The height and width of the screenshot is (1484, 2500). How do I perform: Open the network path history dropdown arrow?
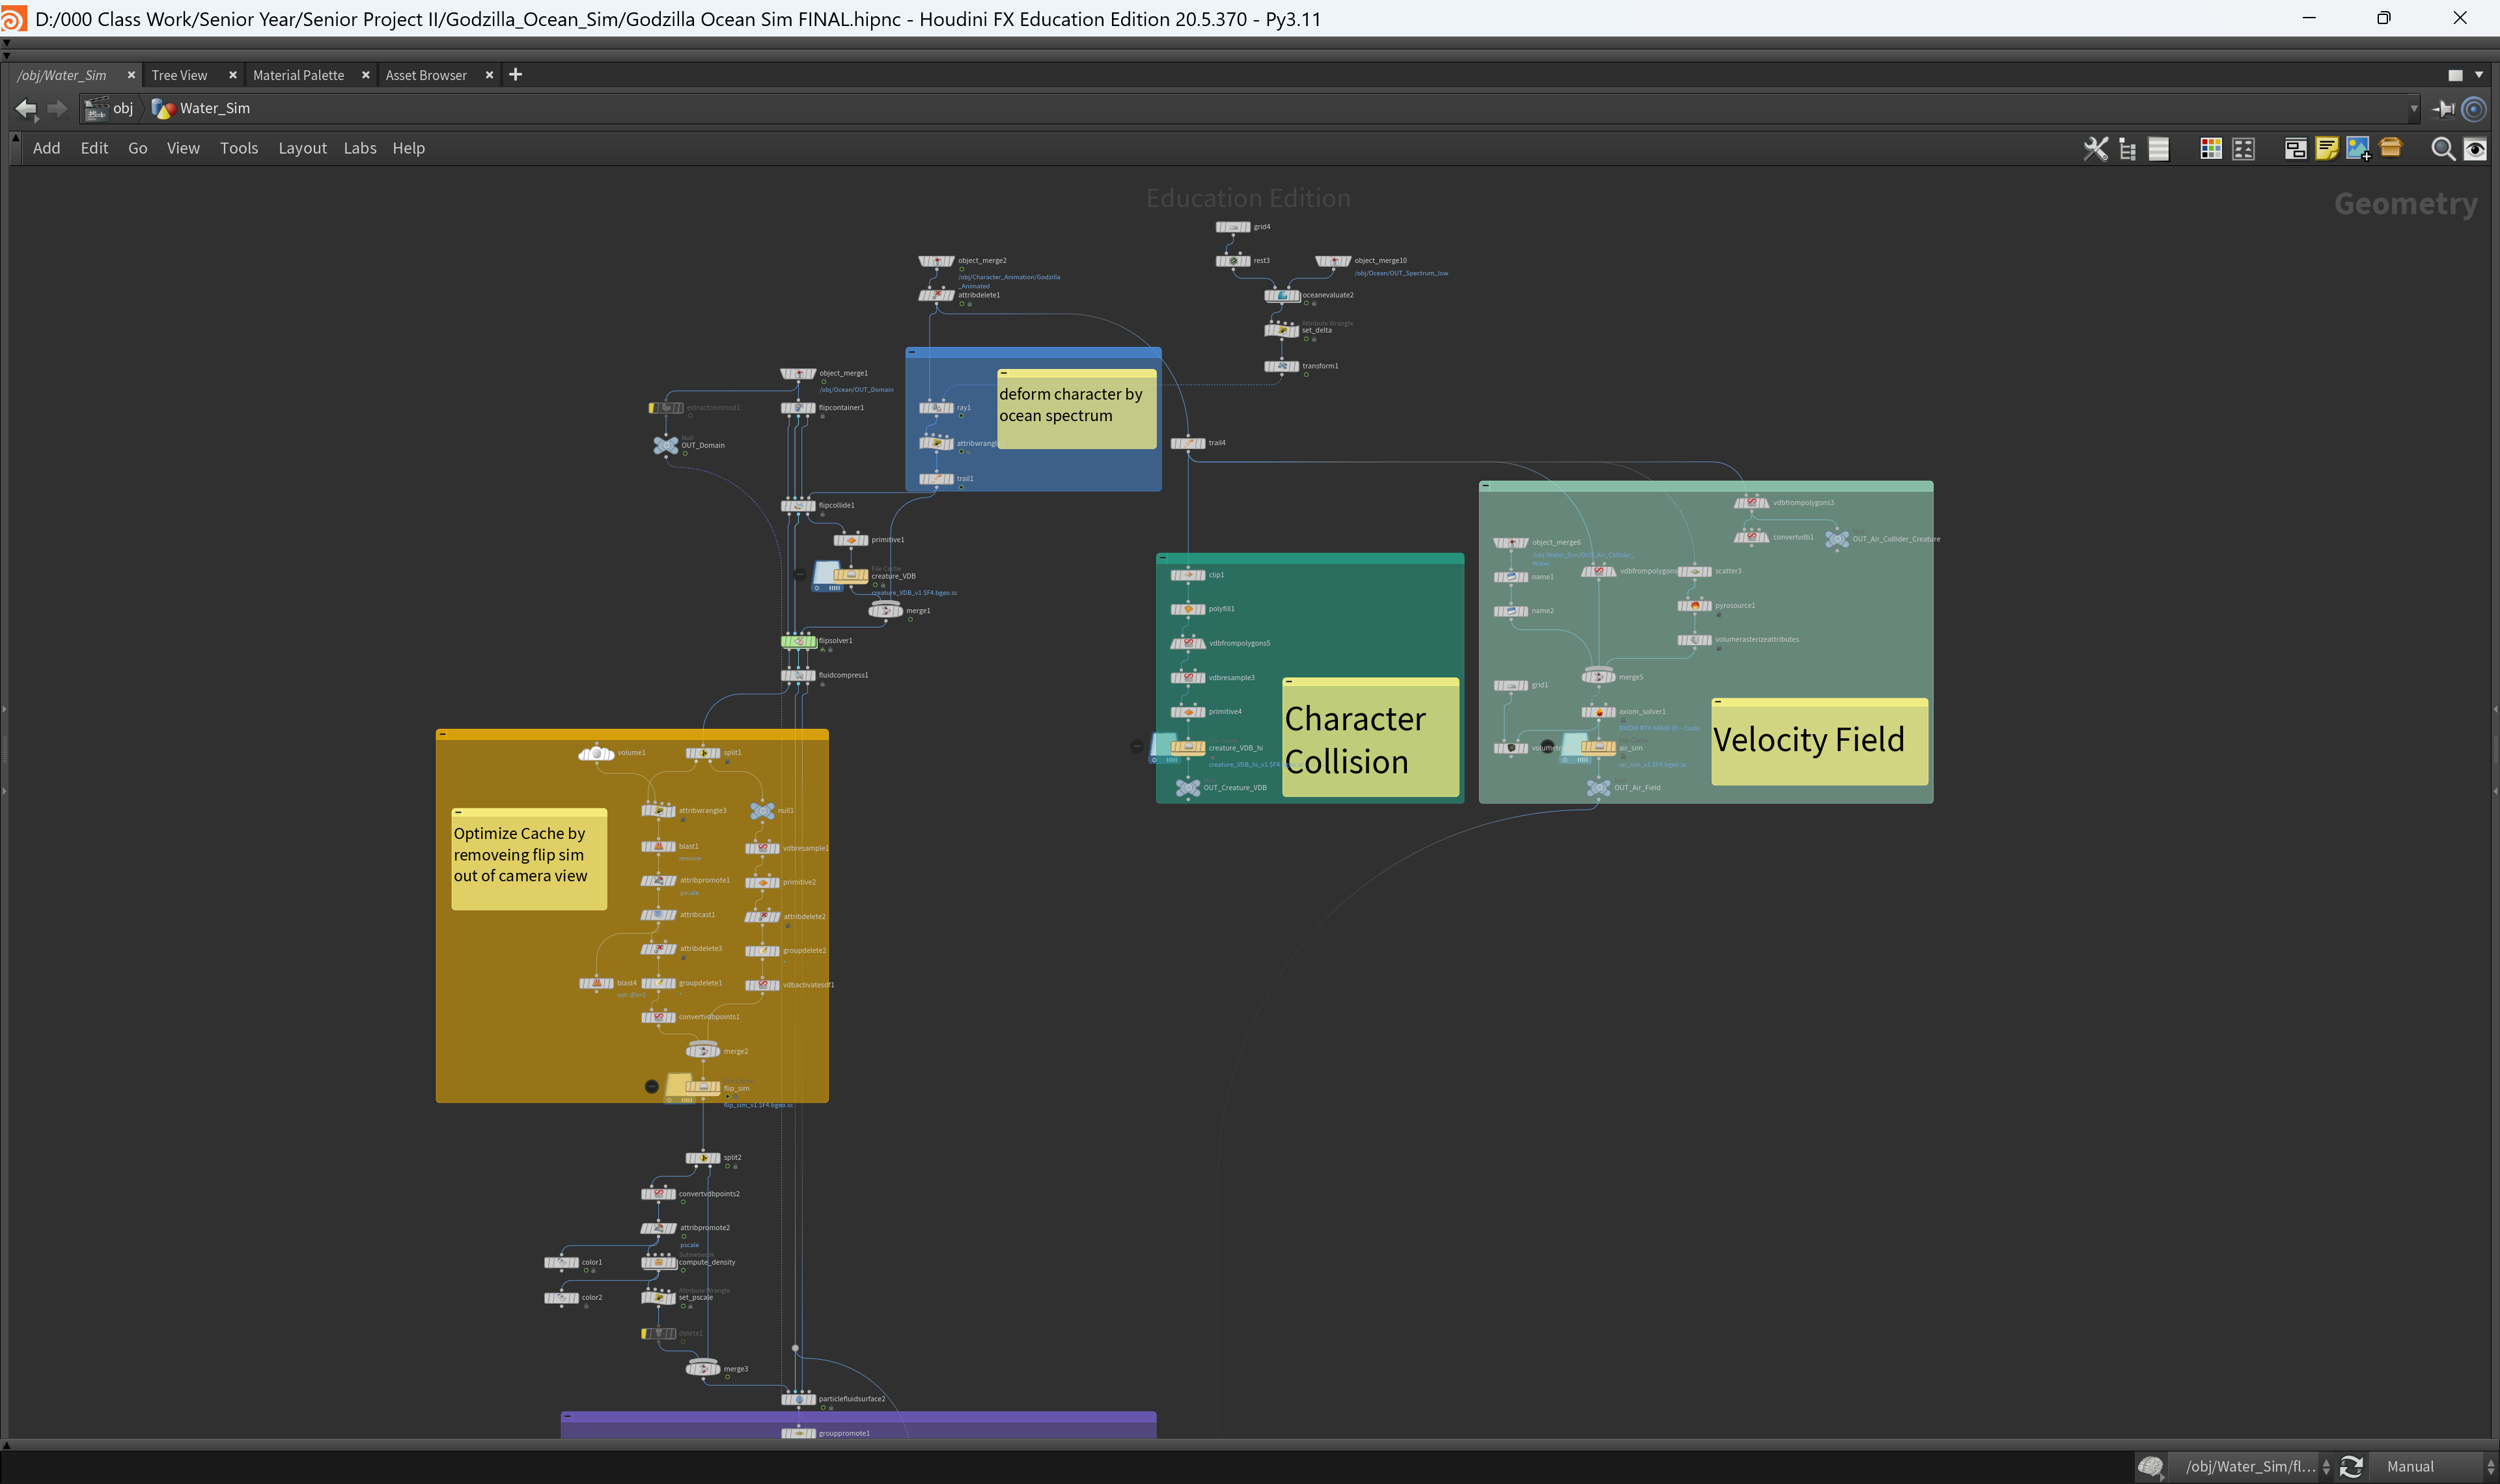(x=2413, y=109)
